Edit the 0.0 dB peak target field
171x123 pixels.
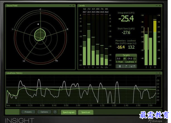pyautogui.click(x=119, y=59)
